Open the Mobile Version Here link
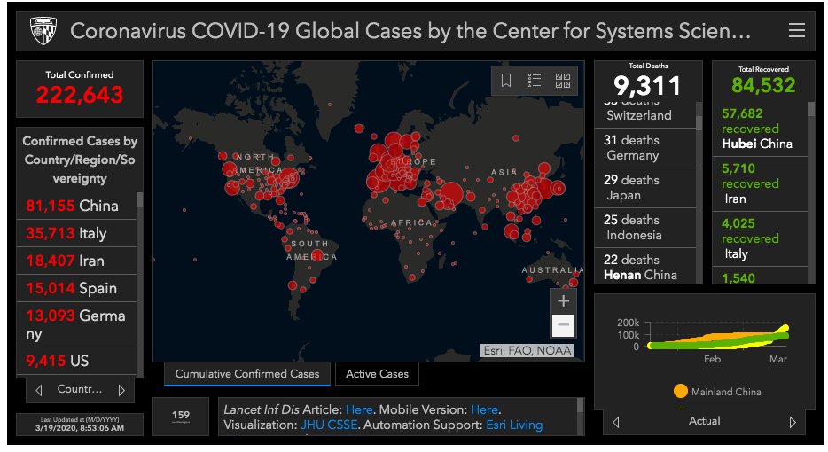Image resolution: width=828 pixels, height=452 pixels. click(x=484, y=409)
